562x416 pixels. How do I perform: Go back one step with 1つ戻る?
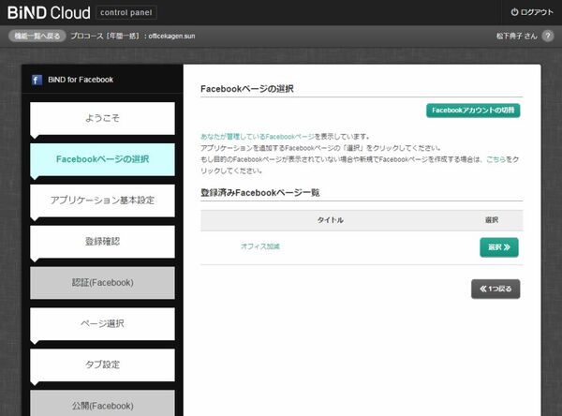pos(495,290)
